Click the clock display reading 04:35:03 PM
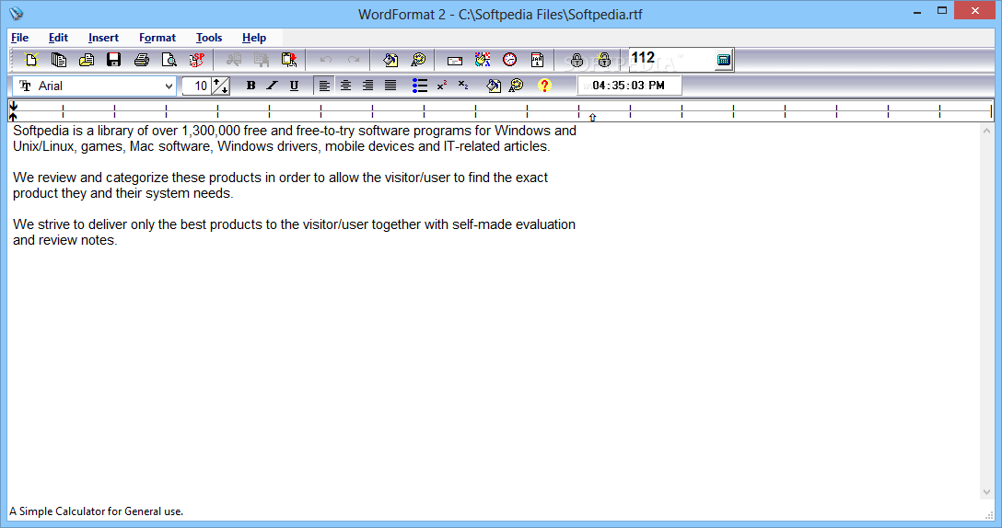1002x528 pixels. pos(629,86)
